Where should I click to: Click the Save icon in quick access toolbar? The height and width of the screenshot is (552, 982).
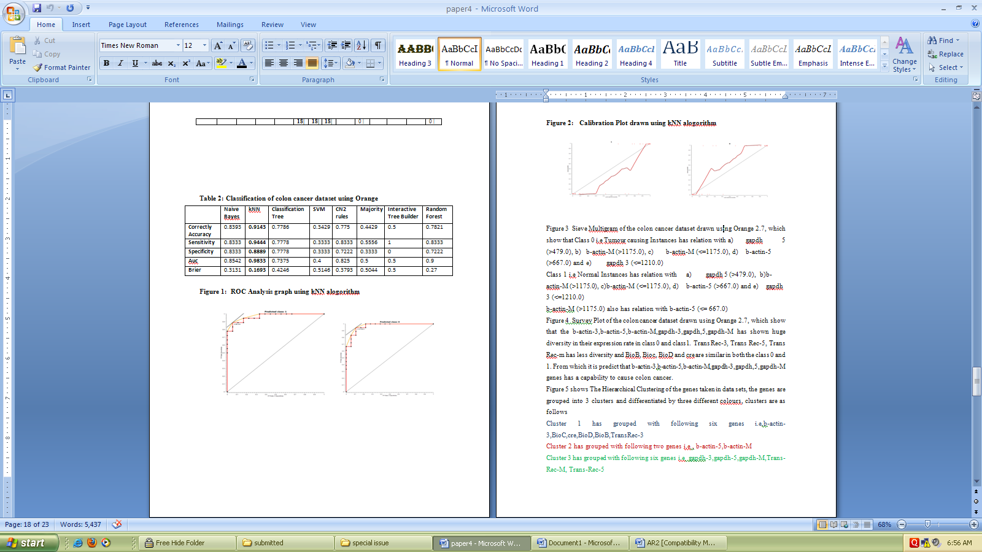37,8
